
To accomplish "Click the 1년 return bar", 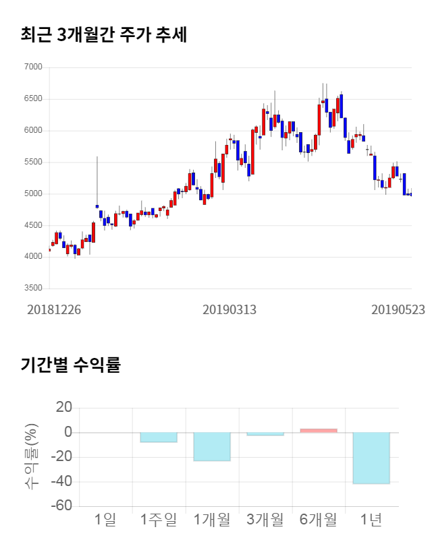I will (x=371, y=458).
